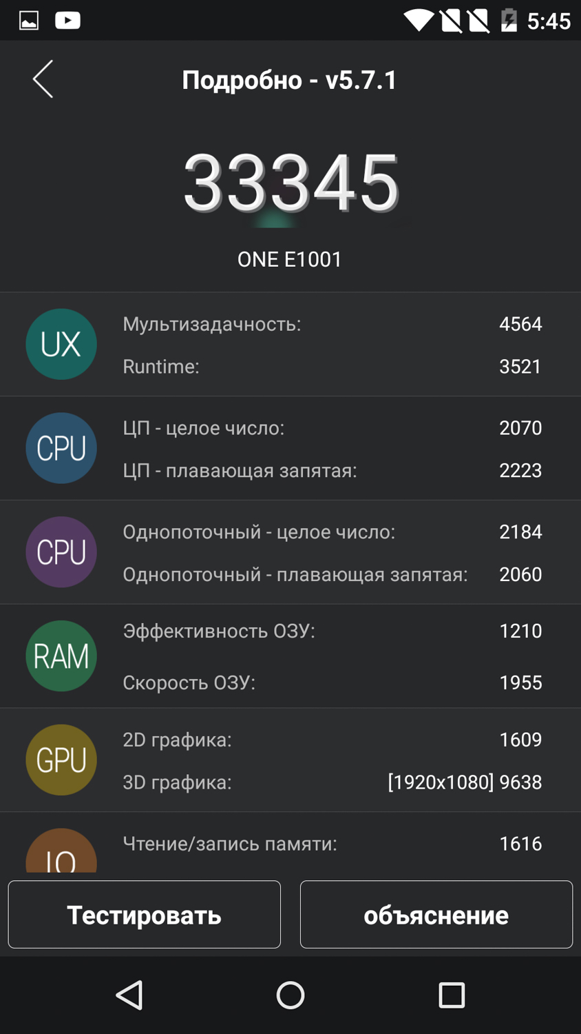Tap the yellow GPU category icon
581x1034 pixels.
click(x=61, y=760)
